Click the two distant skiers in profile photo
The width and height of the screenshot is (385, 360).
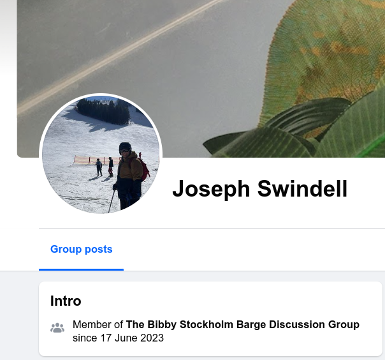105,167
